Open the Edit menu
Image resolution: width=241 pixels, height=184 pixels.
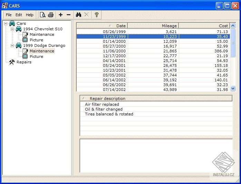(x=19, y=15)
